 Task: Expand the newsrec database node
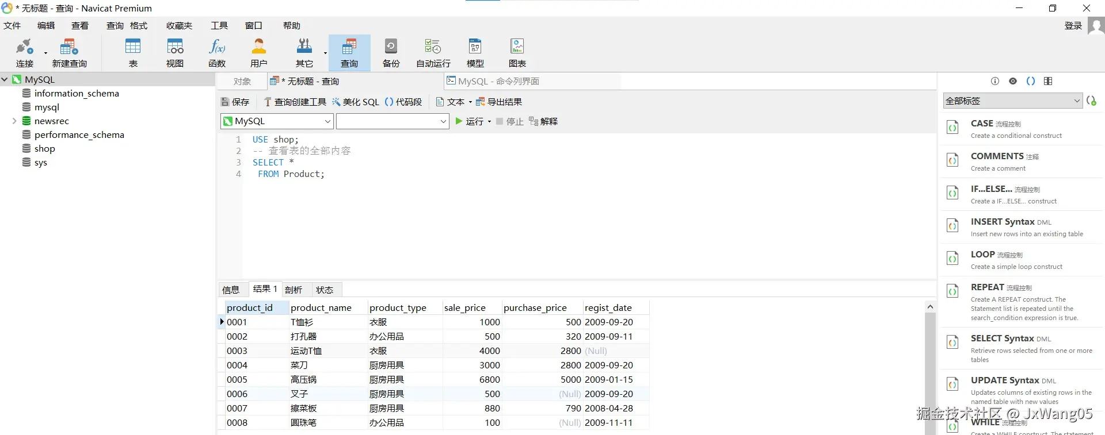(14, 121)
